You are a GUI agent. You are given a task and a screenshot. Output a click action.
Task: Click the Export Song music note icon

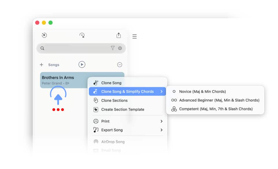tap(96, 130)
